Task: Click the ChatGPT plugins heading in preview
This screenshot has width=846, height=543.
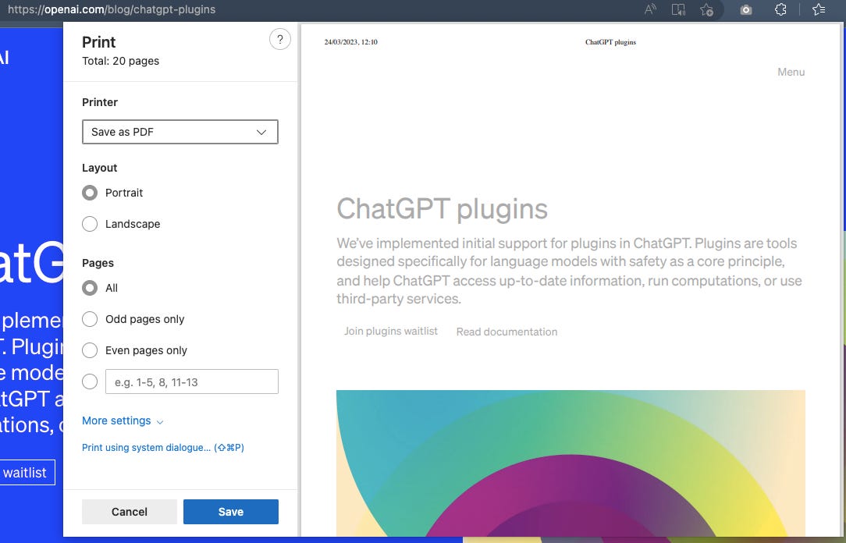Action: coord(443,209)
